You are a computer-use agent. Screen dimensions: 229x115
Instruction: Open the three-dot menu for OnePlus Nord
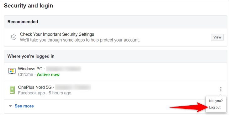point(221,89)
